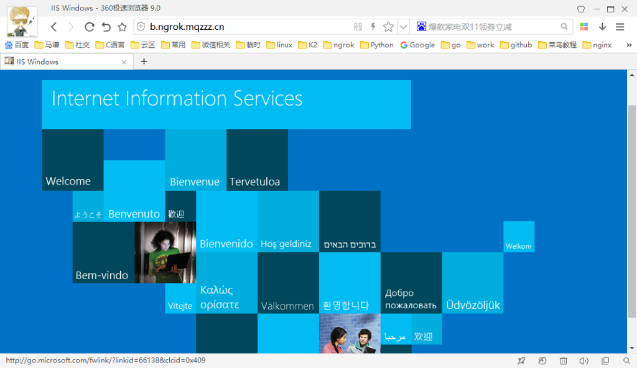Click the Bem-vindo tile
The width and height of the screenshot is (637, 368).
[104, 252]
